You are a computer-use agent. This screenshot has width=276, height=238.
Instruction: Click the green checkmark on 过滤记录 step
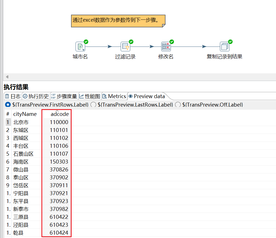[x=131, y=42]
